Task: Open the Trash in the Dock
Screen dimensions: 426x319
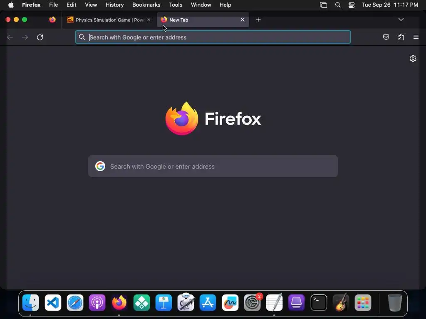Action: [395, 302]
